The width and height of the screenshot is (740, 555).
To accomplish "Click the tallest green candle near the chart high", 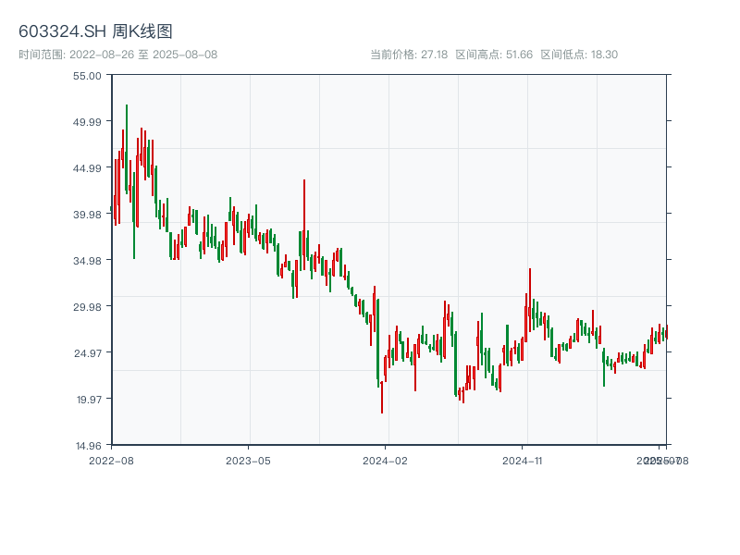I will pos(127,148).
